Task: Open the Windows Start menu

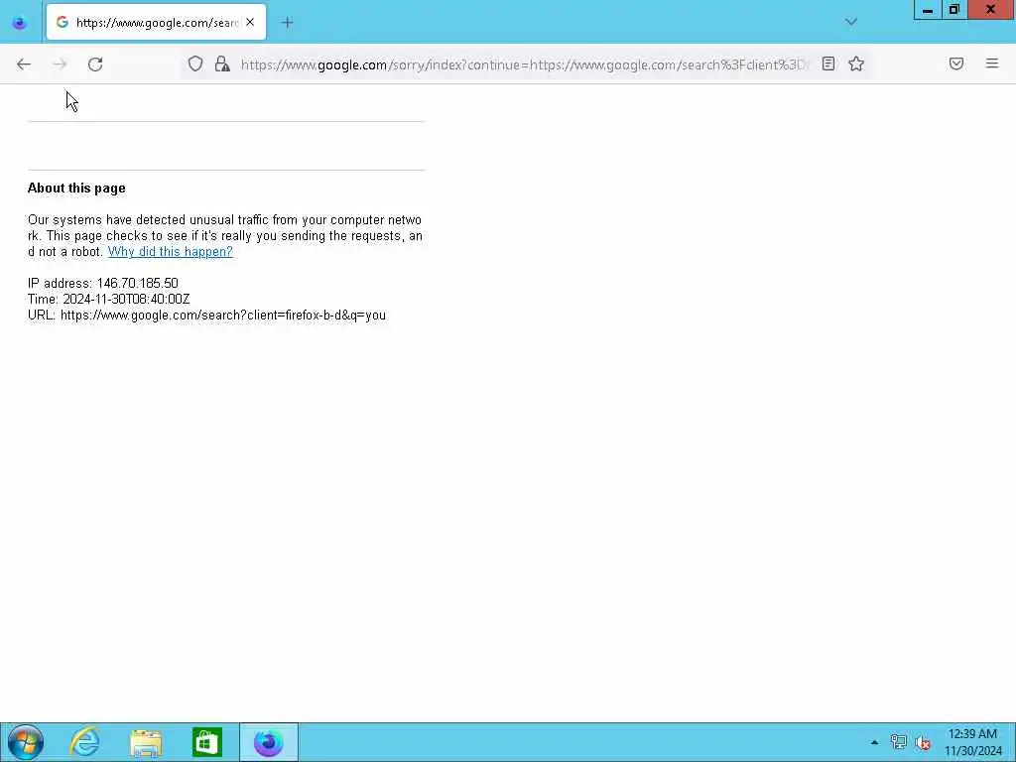Action: [25, 742]
